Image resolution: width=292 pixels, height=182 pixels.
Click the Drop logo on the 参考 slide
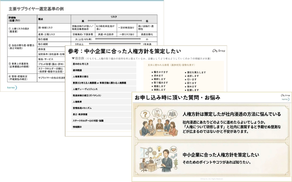(x=219, y=51)
